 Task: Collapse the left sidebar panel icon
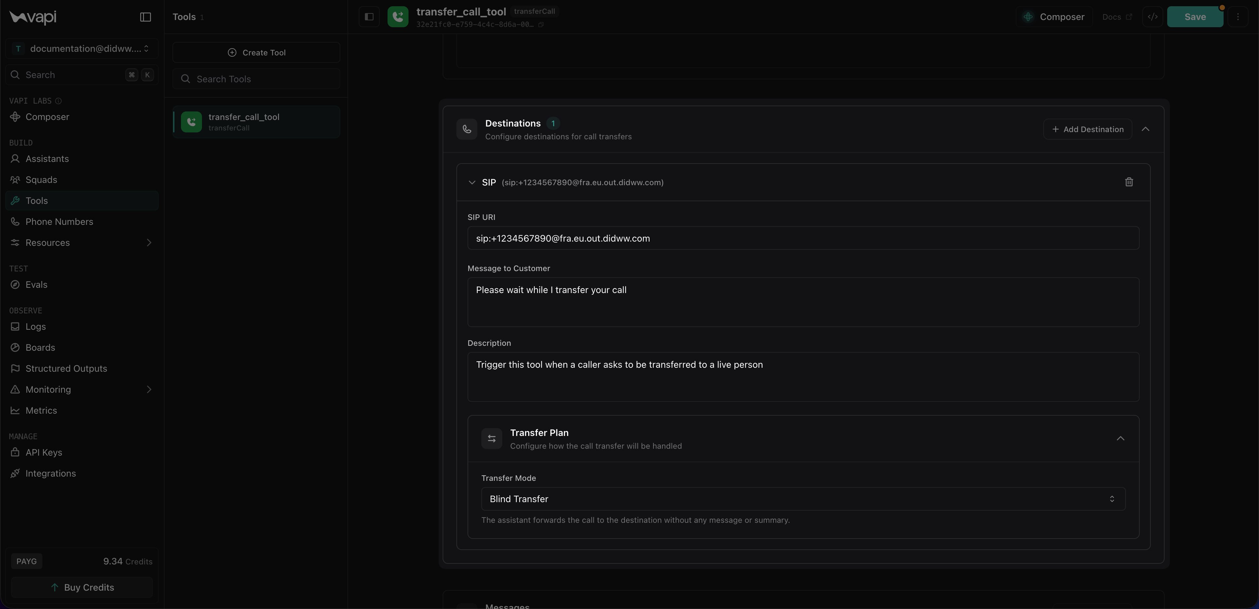(145, 17)
